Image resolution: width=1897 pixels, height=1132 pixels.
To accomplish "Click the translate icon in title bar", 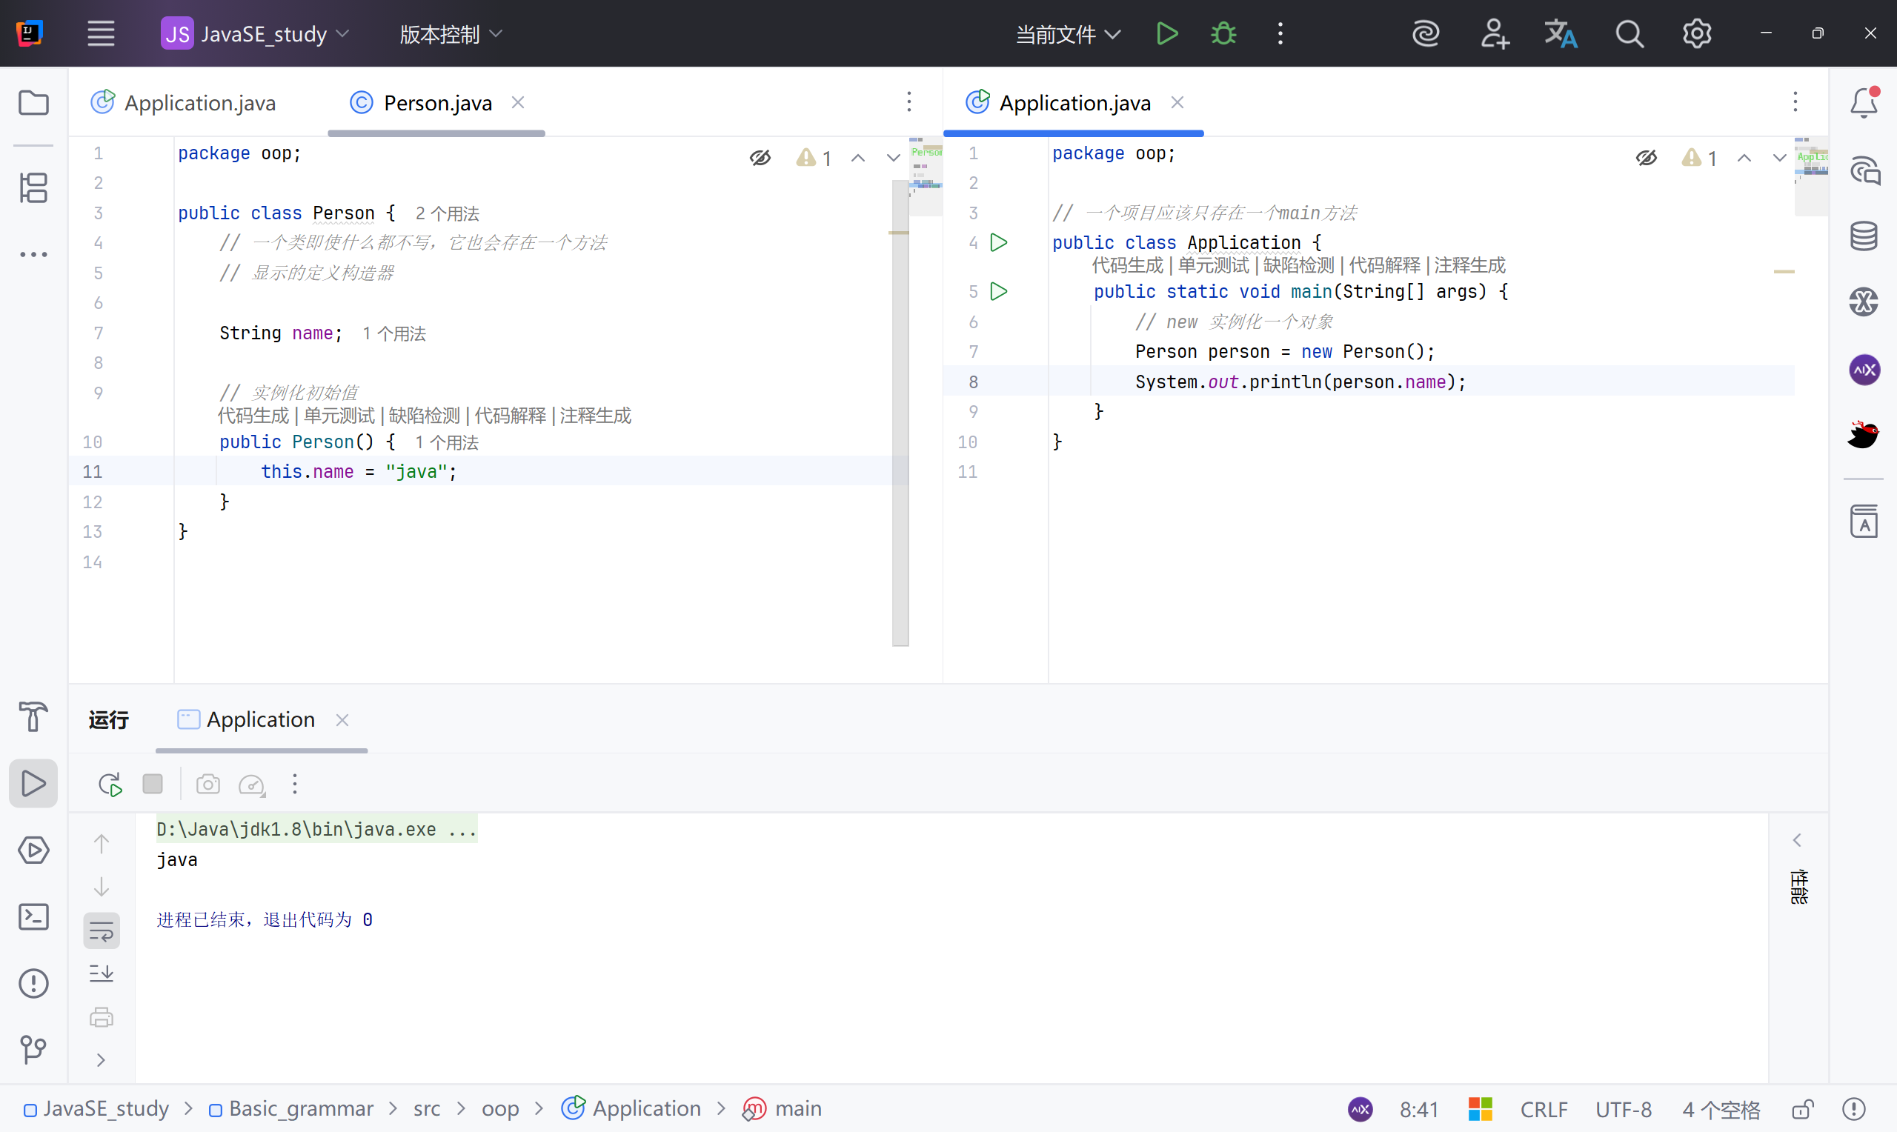I will [x=1561, y=33].
